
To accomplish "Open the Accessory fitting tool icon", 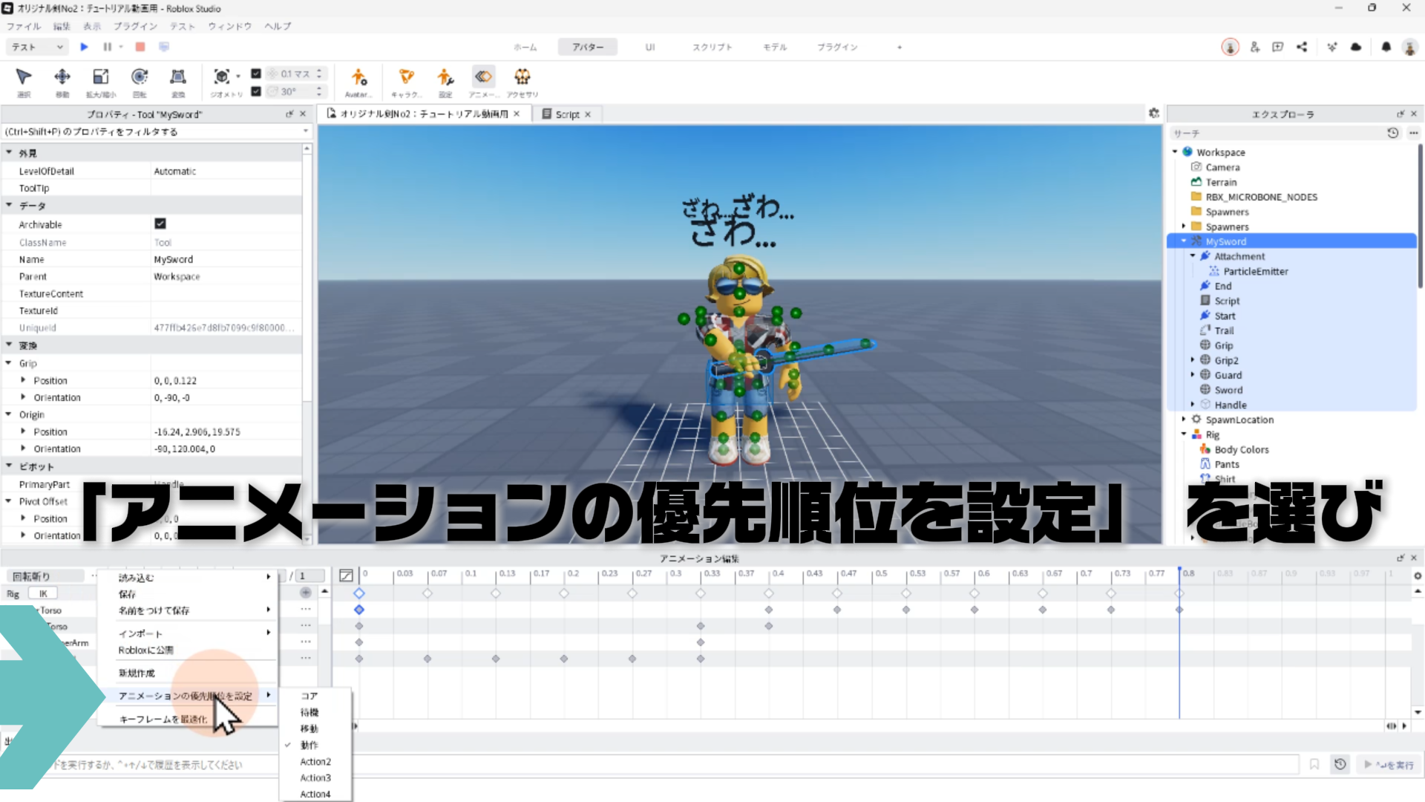I will (x=522, y=77).
